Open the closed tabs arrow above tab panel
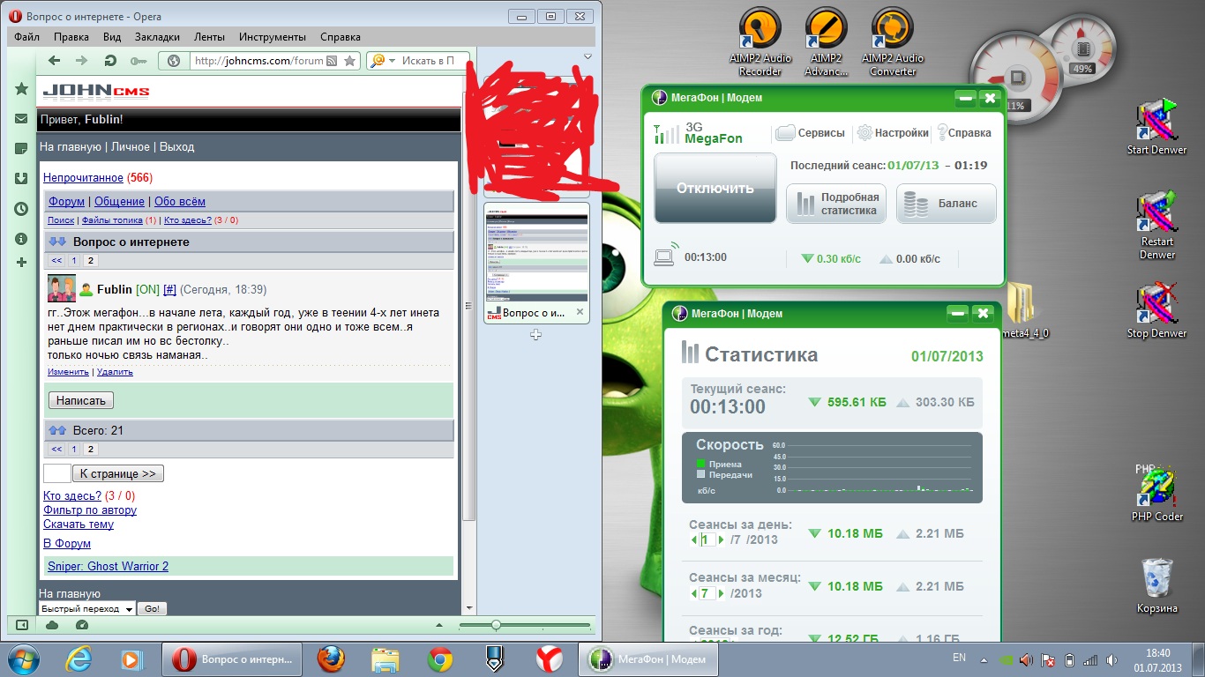Screen dimensions: 1205x677 coord(588,57)
